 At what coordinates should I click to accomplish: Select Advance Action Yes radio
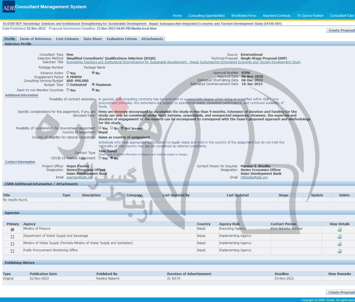click(x=68, y=73)
